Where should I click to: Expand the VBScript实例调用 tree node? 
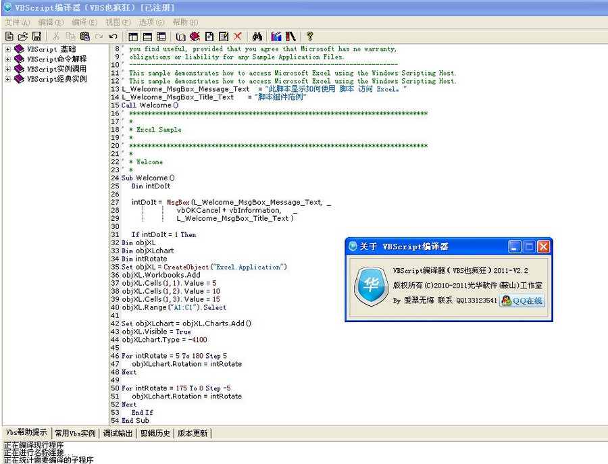(7, 70)
